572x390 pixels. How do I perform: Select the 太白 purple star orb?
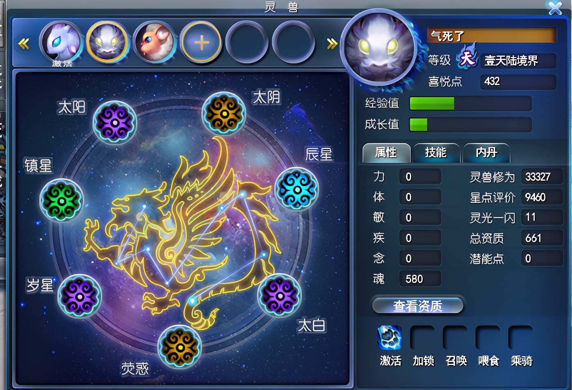279,295
